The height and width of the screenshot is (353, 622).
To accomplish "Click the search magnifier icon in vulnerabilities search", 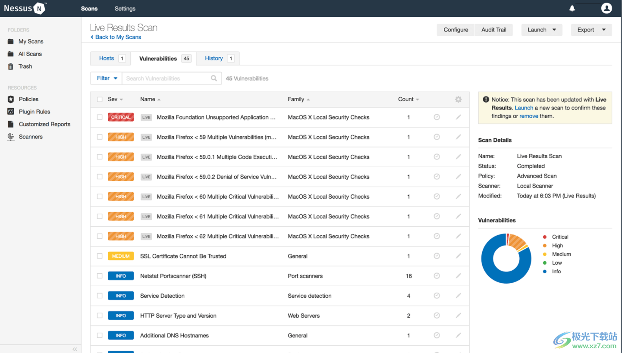I will pos(214,78).
